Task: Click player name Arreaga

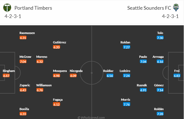Action: pos(158,57)
